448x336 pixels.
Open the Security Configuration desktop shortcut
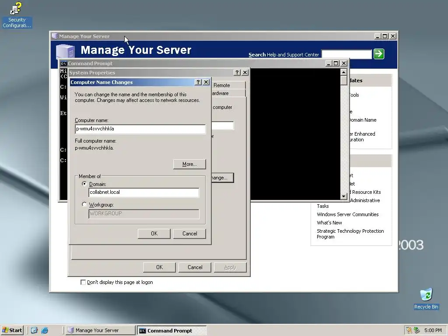[x=17, y=15]
